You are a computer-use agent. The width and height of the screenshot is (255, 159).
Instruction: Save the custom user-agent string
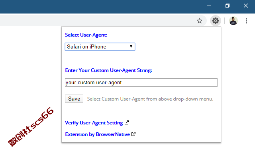click(74, 99)
